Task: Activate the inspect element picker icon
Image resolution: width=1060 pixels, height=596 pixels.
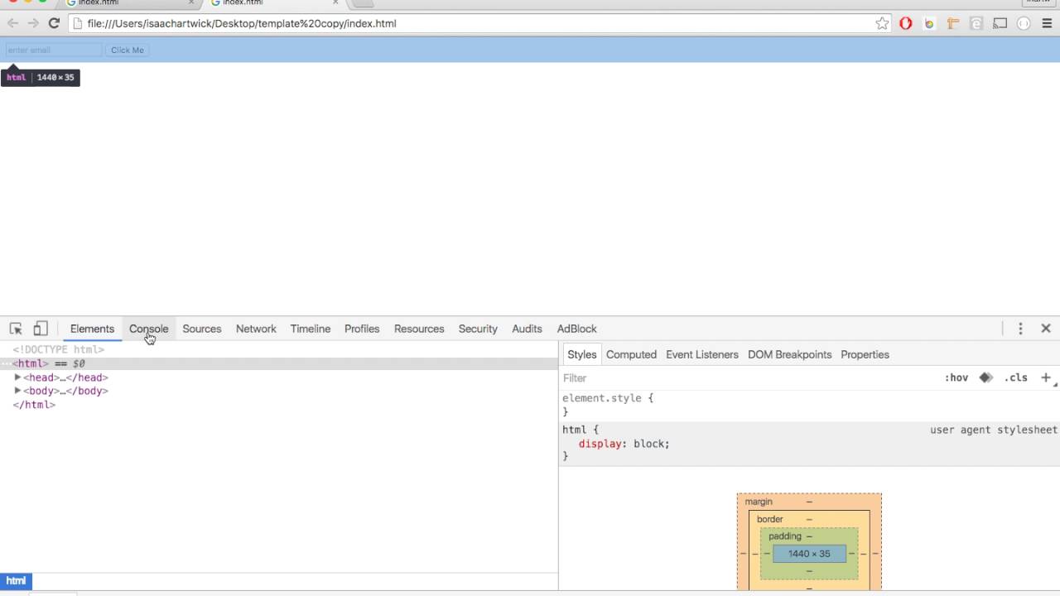Action: tap(16, 329)
